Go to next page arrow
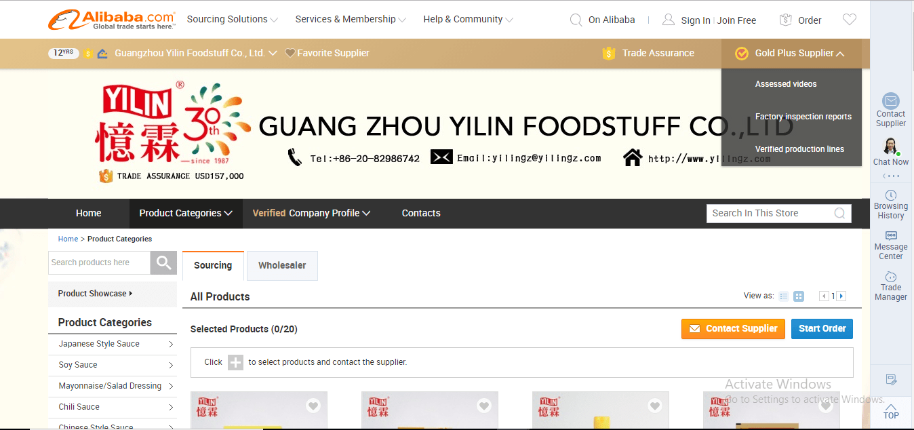914x430 pixels. (841, 296)
